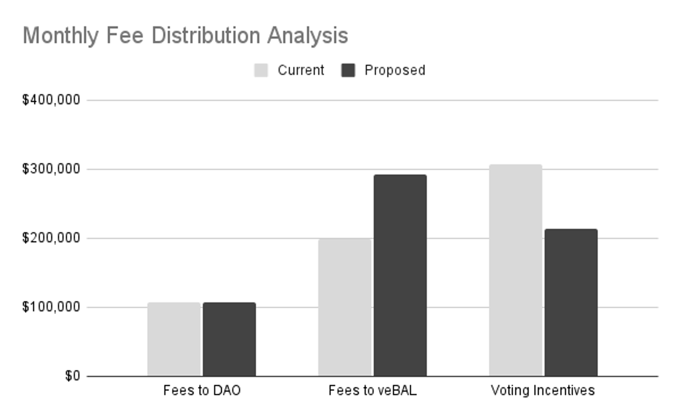This screenshot has height=420, width=679.
Task: Click the light gray Current legend swatch
Action: [x=261, y=70]
